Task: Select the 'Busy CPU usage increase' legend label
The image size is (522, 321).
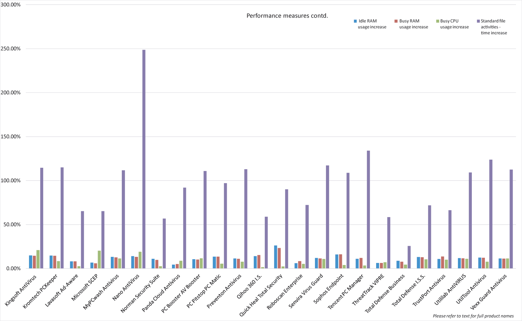Action: click(x=454, y=24)
